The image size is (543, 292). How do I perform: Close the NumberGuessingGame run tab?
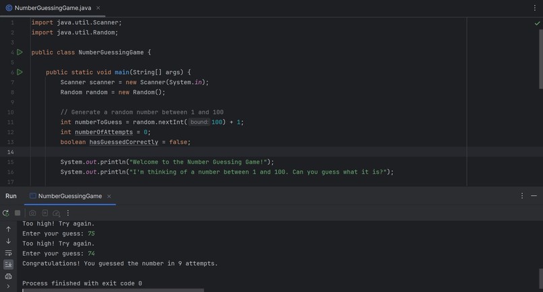click(x=109, y=196)
